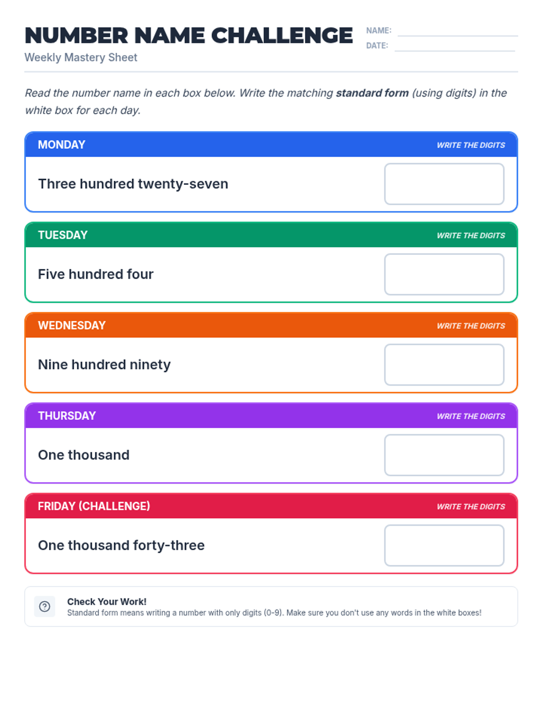Select the WEDNESDAY header label

(x=72, y=325)
